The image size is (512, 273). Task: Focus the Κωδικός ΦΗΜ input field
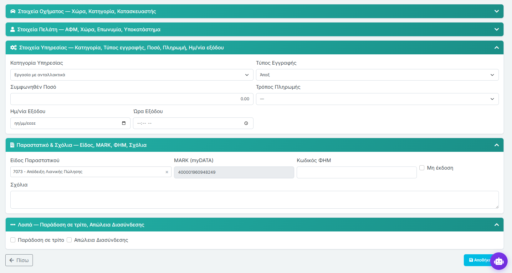coord(357,172)
